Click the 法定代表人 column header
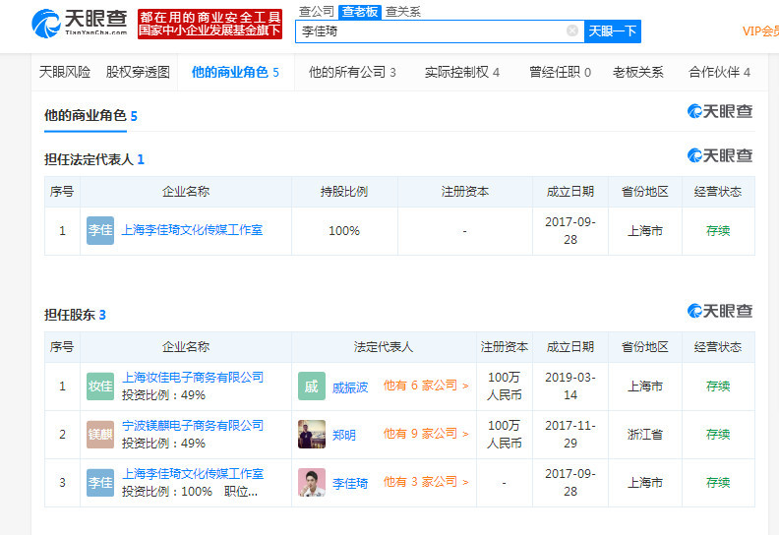This screenshot has width=779, height=535. tap(383, 347)
